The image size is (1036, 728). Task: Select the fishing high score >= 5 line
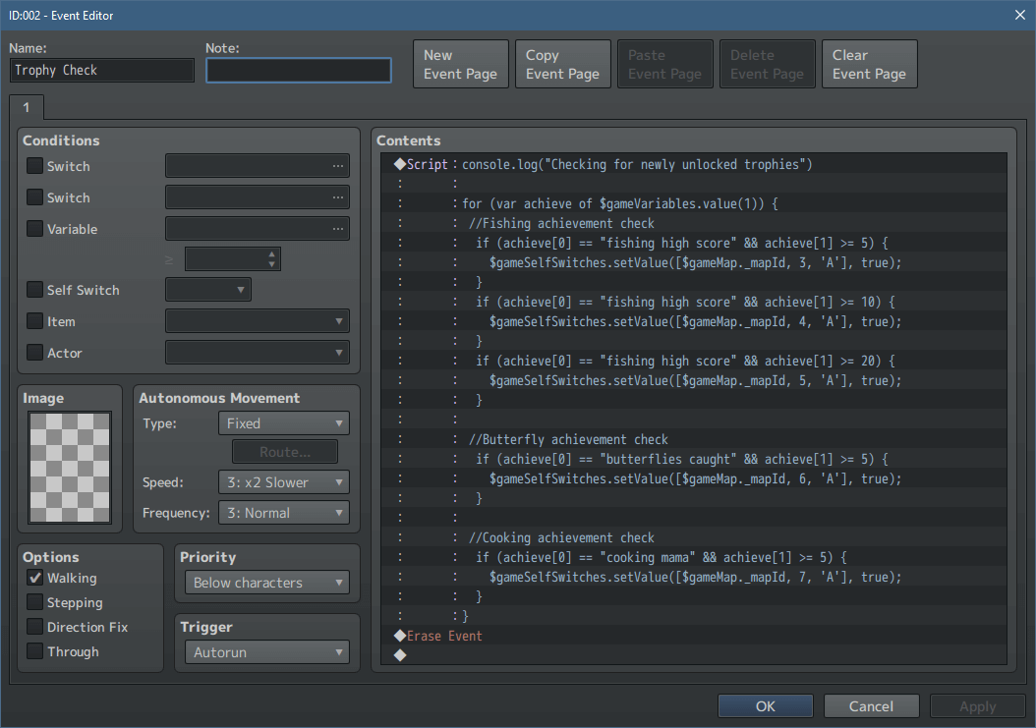(694, 243)
